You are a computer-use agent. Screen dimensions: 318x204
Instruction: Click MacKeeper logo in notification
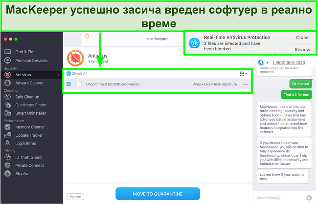(195, 43)
